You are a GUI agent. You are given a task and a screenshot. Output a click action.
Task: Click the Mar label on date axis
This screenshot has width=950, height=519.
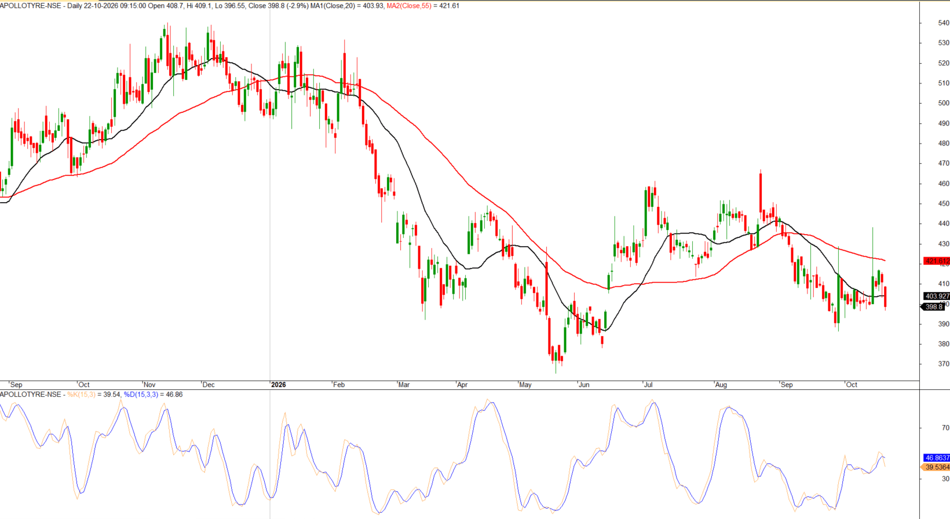pyautogui.click(x=404, y=385)
